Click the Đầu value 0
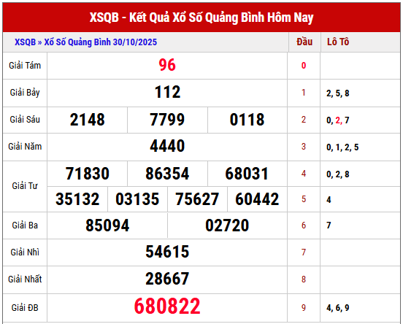 304,66
